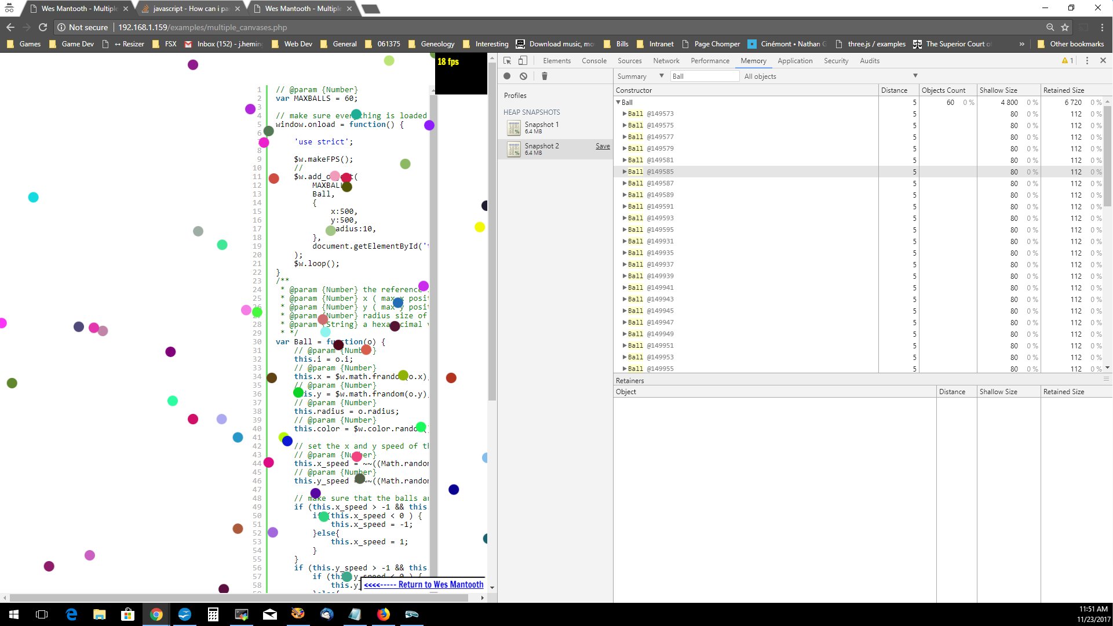
Task: Open the Network tab
Action: 666,60
